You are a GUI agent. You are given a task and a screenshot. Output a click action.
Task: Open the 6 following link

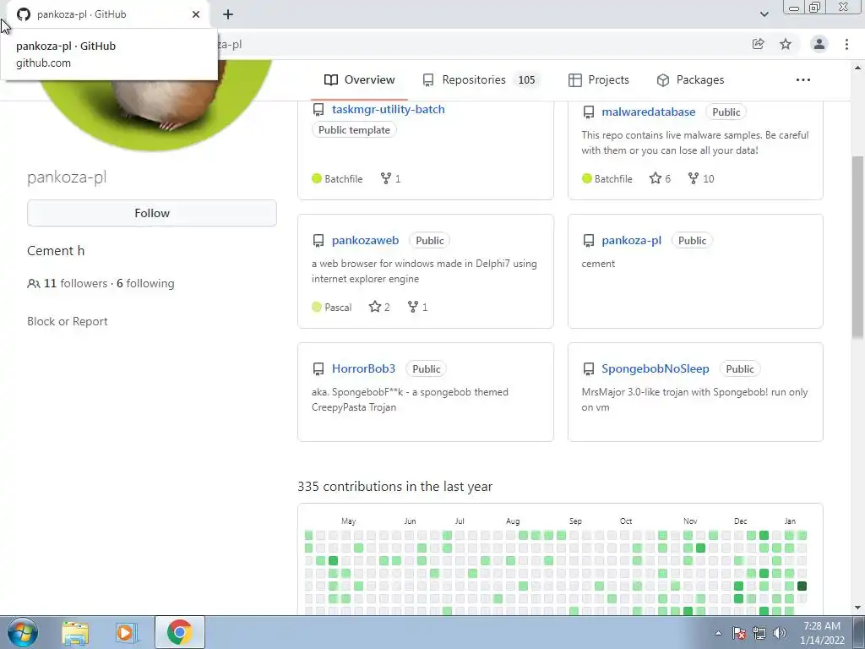[x=145, y=283]
